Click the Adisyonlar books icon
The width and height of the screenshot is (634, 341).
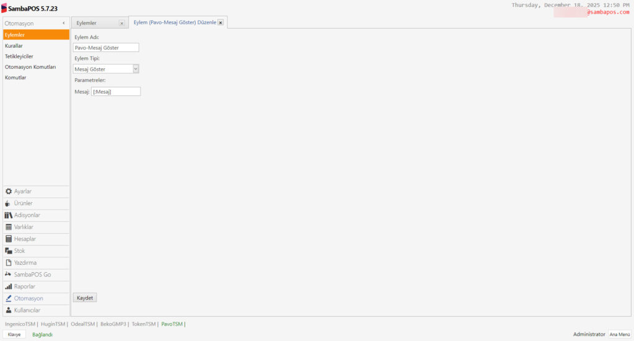point(9,215)
